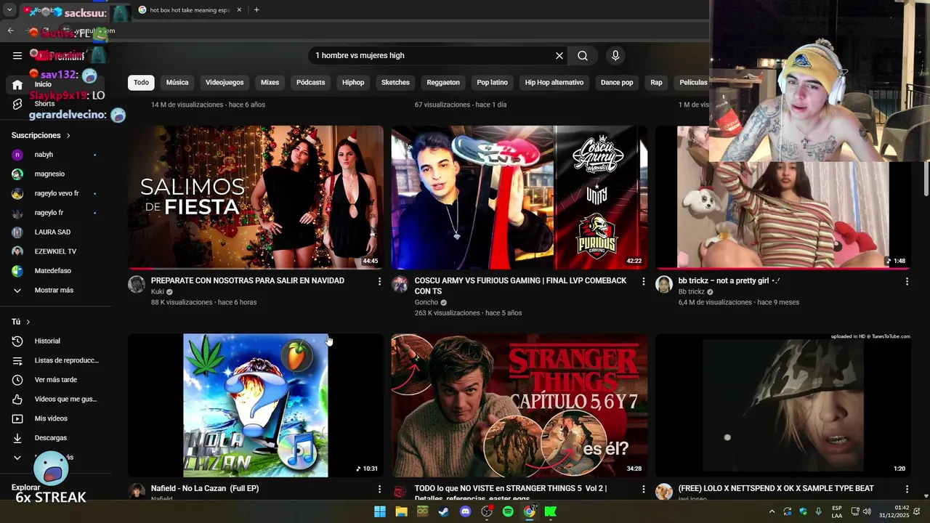The height and width of the screenshot is (523, 930).
Task: Expand the Suscripciones section arrow
Action: click(69, 136)
